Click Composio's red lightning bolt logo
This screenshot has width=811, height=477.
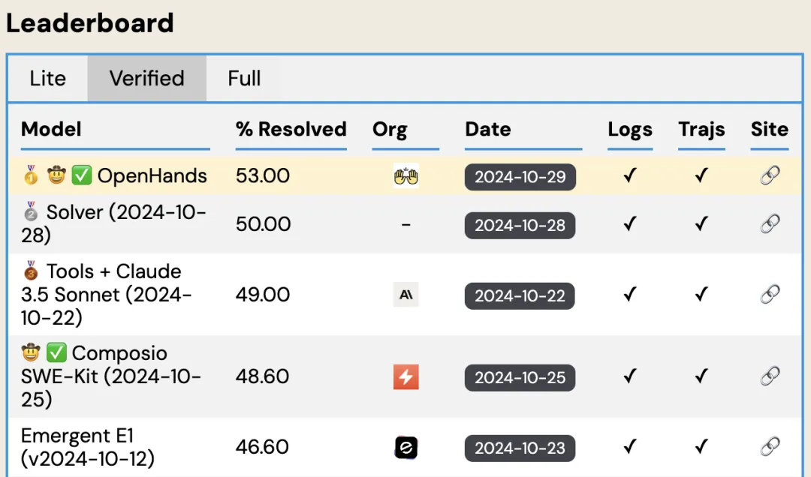[x=406, y=376]
